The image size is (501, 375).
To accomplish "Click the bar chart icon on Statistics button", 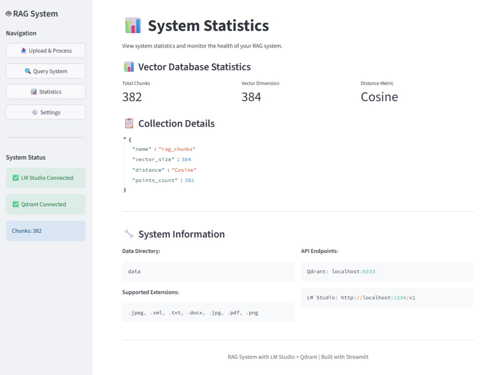I will point(34,92).
